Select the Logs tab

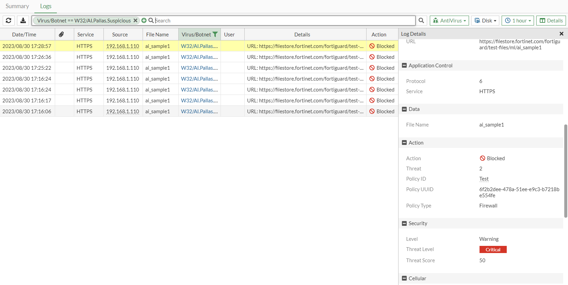tap(46, 6)
